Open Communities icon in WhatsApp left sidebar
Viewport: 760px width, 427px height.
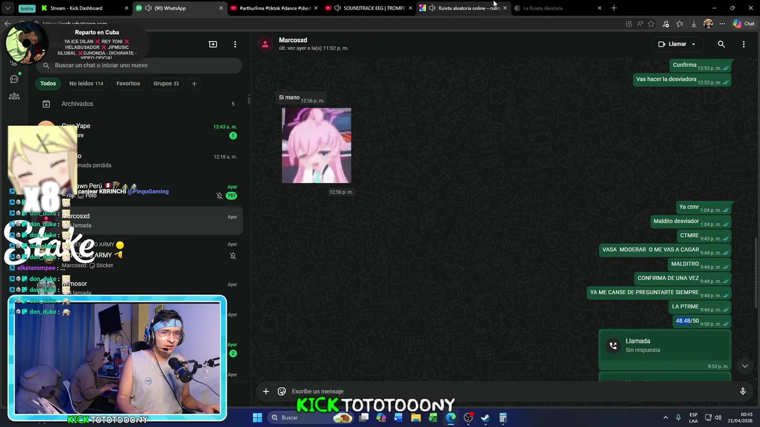14,96
